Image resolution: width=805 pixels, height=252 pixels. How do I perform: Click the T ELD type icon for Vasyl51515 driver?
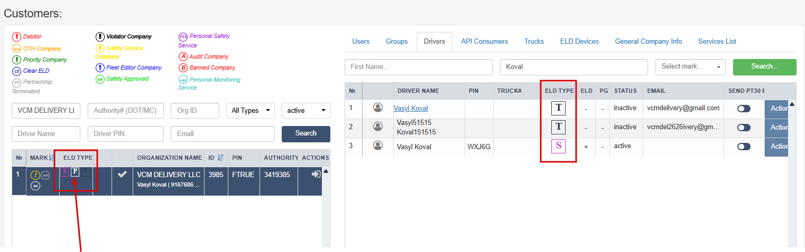coord(558,127)
